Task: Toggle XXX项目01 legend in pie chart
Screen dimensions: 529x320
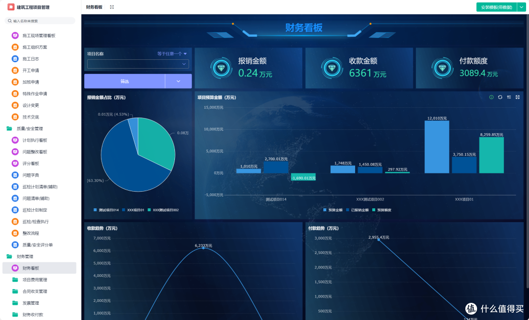Action: [133, 210]
